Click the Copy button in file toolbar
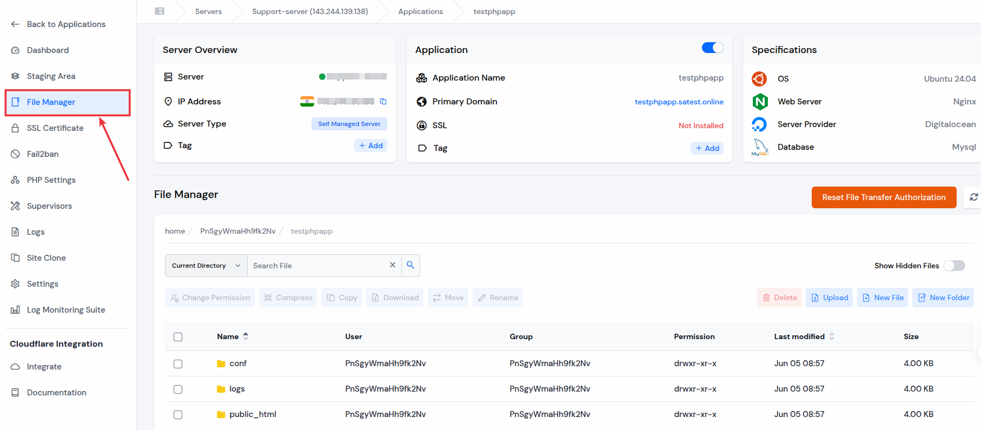This screenshot has width=981, height=430. coord(342,297)
